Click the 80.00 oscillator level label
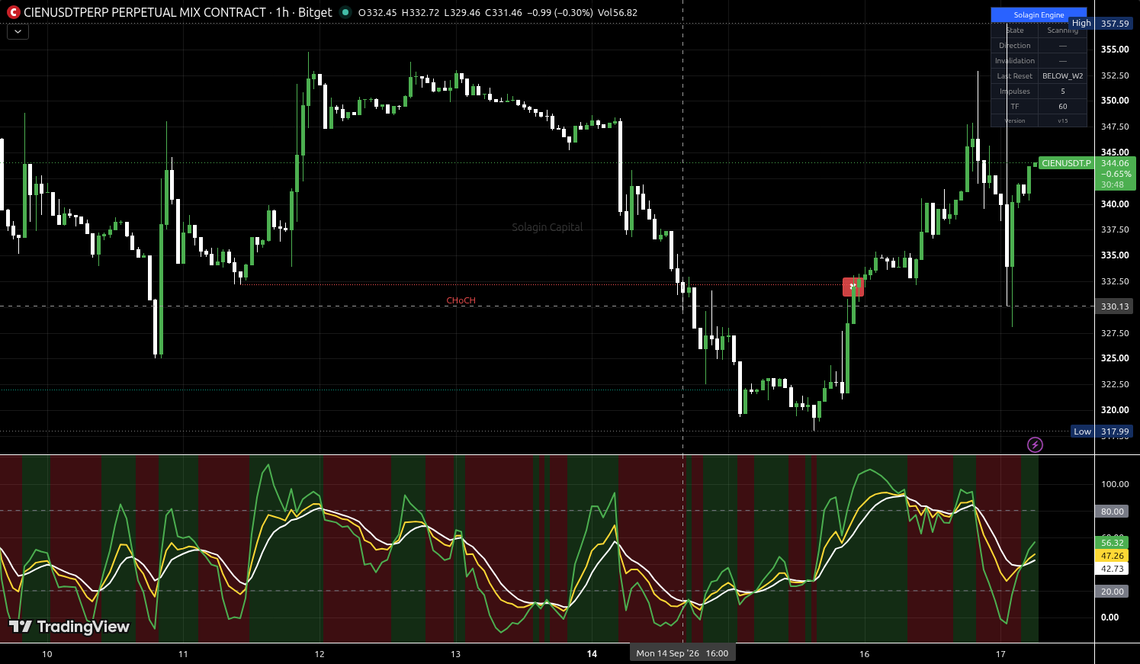Image resolution: width=1140 pixels, height=664 pixels. click(x=1113, y=512)
